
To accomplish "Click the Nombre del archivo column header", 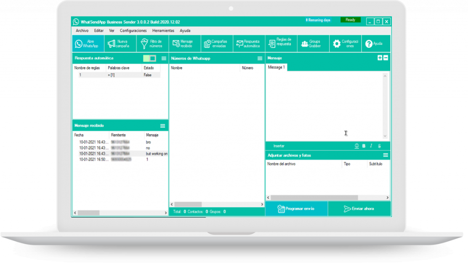I will pyautogui.click(x=282, y=164).
